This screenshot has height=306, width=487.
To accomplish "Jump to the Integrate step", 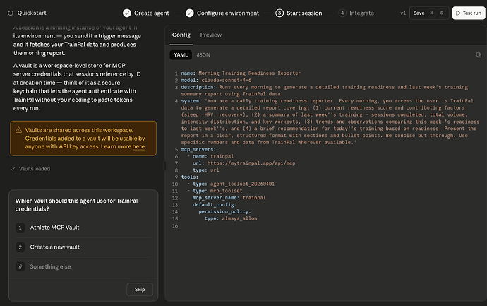I will (x=356, y=13).
